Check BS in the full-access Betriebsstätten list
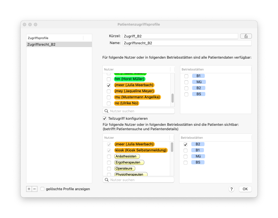The image size is (278, 218). [186, 94]
